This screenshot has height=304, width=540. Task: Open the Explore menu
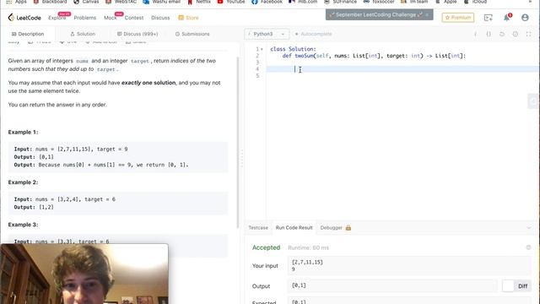click(57, 18)
